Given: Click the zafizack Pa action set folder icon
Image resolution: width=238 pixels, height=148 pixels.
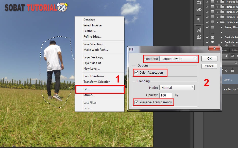Looking at the screenshot, I should point(222,17).
